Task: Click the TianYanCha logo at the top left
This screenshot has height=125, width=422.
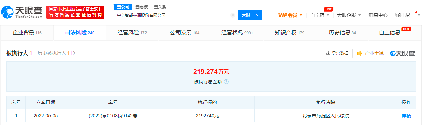Action: (x=22, y=12)
